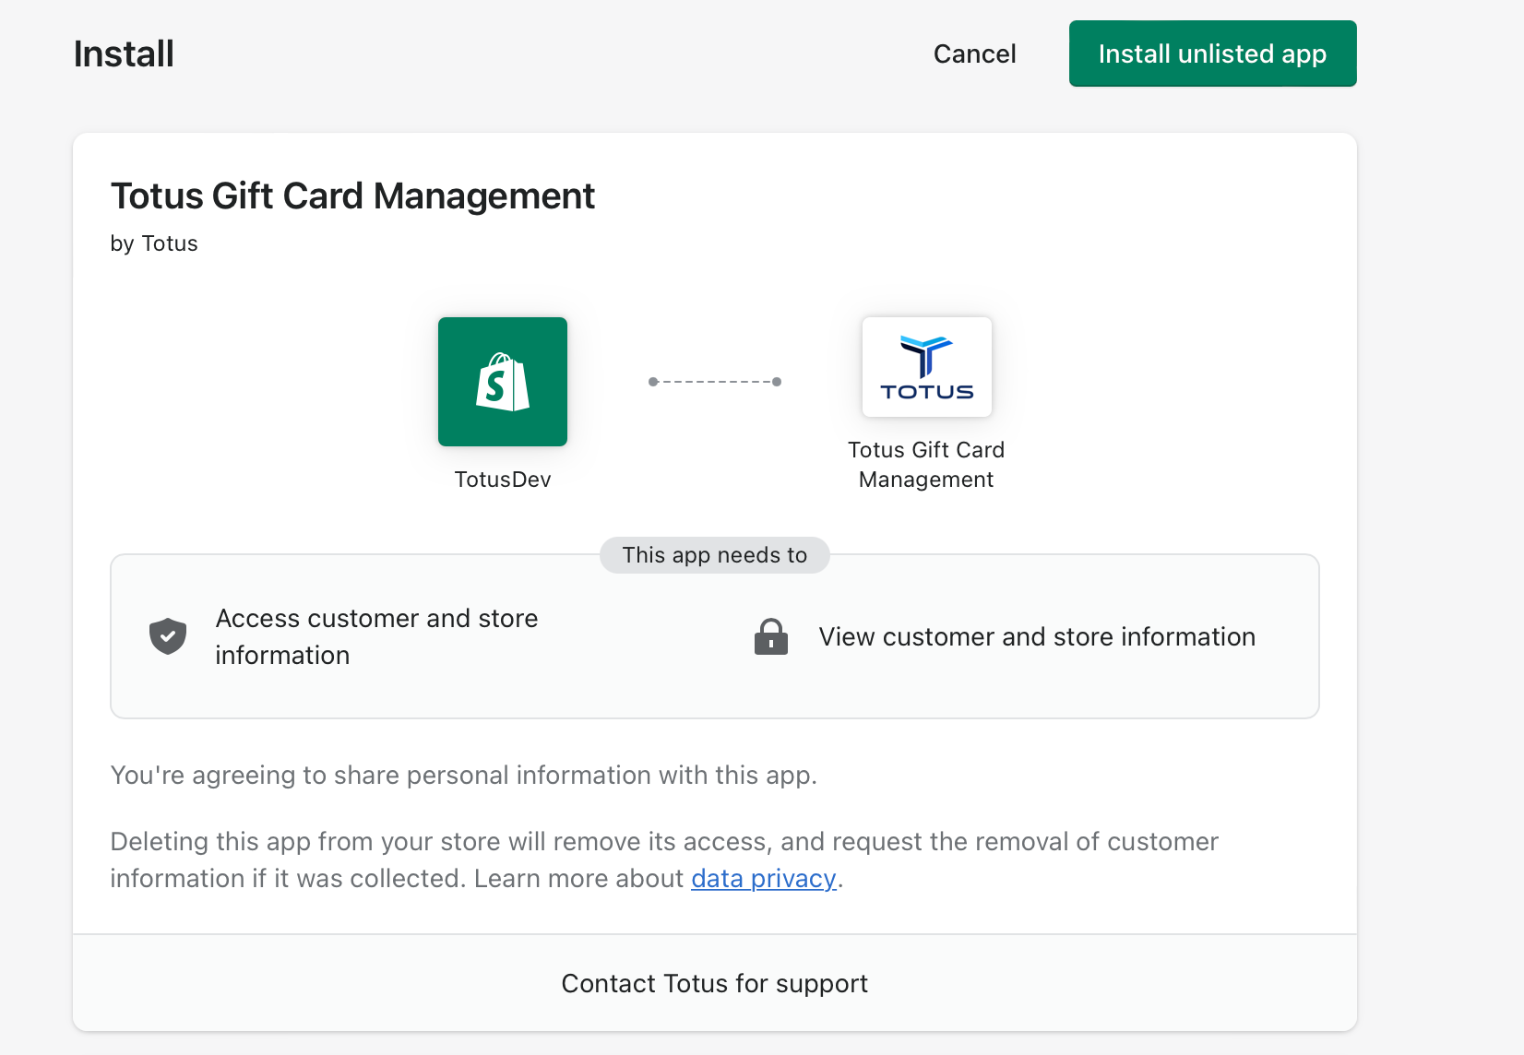Click 'View customer and store information' permission
Viewport: 1524px width, 1055px height.
1037,636
